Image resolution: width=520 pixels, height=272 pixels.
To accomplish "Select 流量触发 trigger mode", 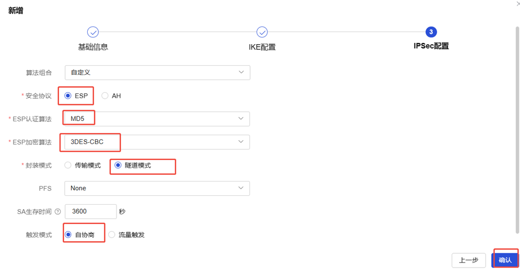I will click(112, 234).
